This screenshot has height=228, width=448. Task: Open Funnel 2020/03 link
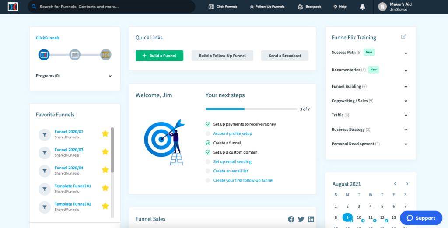pos(69,150)
